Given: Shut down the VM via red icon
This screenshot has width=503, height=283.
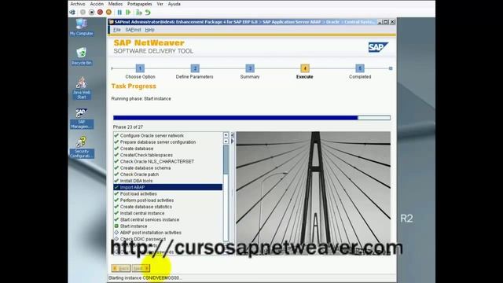Looking at the screenshot, I should (x=100, y=13).
